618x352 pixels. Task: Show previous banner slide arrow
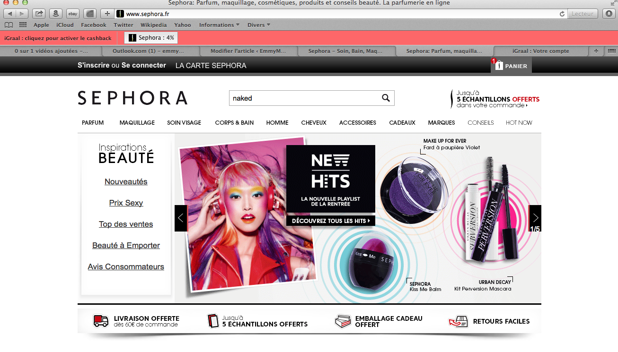click(x=181, y=218)
